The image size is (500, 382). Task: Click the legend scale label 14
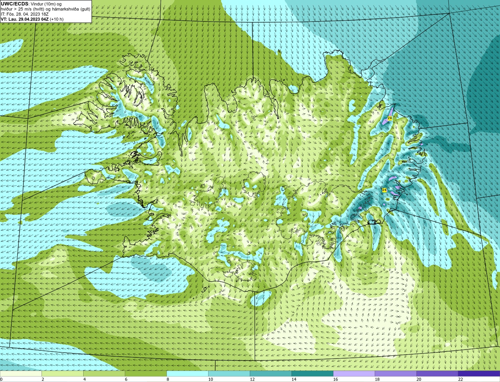(x=294, y=379)
